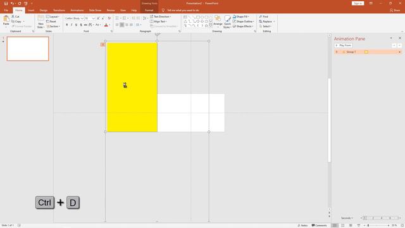Switch to the Animations tab

point(77,10)
